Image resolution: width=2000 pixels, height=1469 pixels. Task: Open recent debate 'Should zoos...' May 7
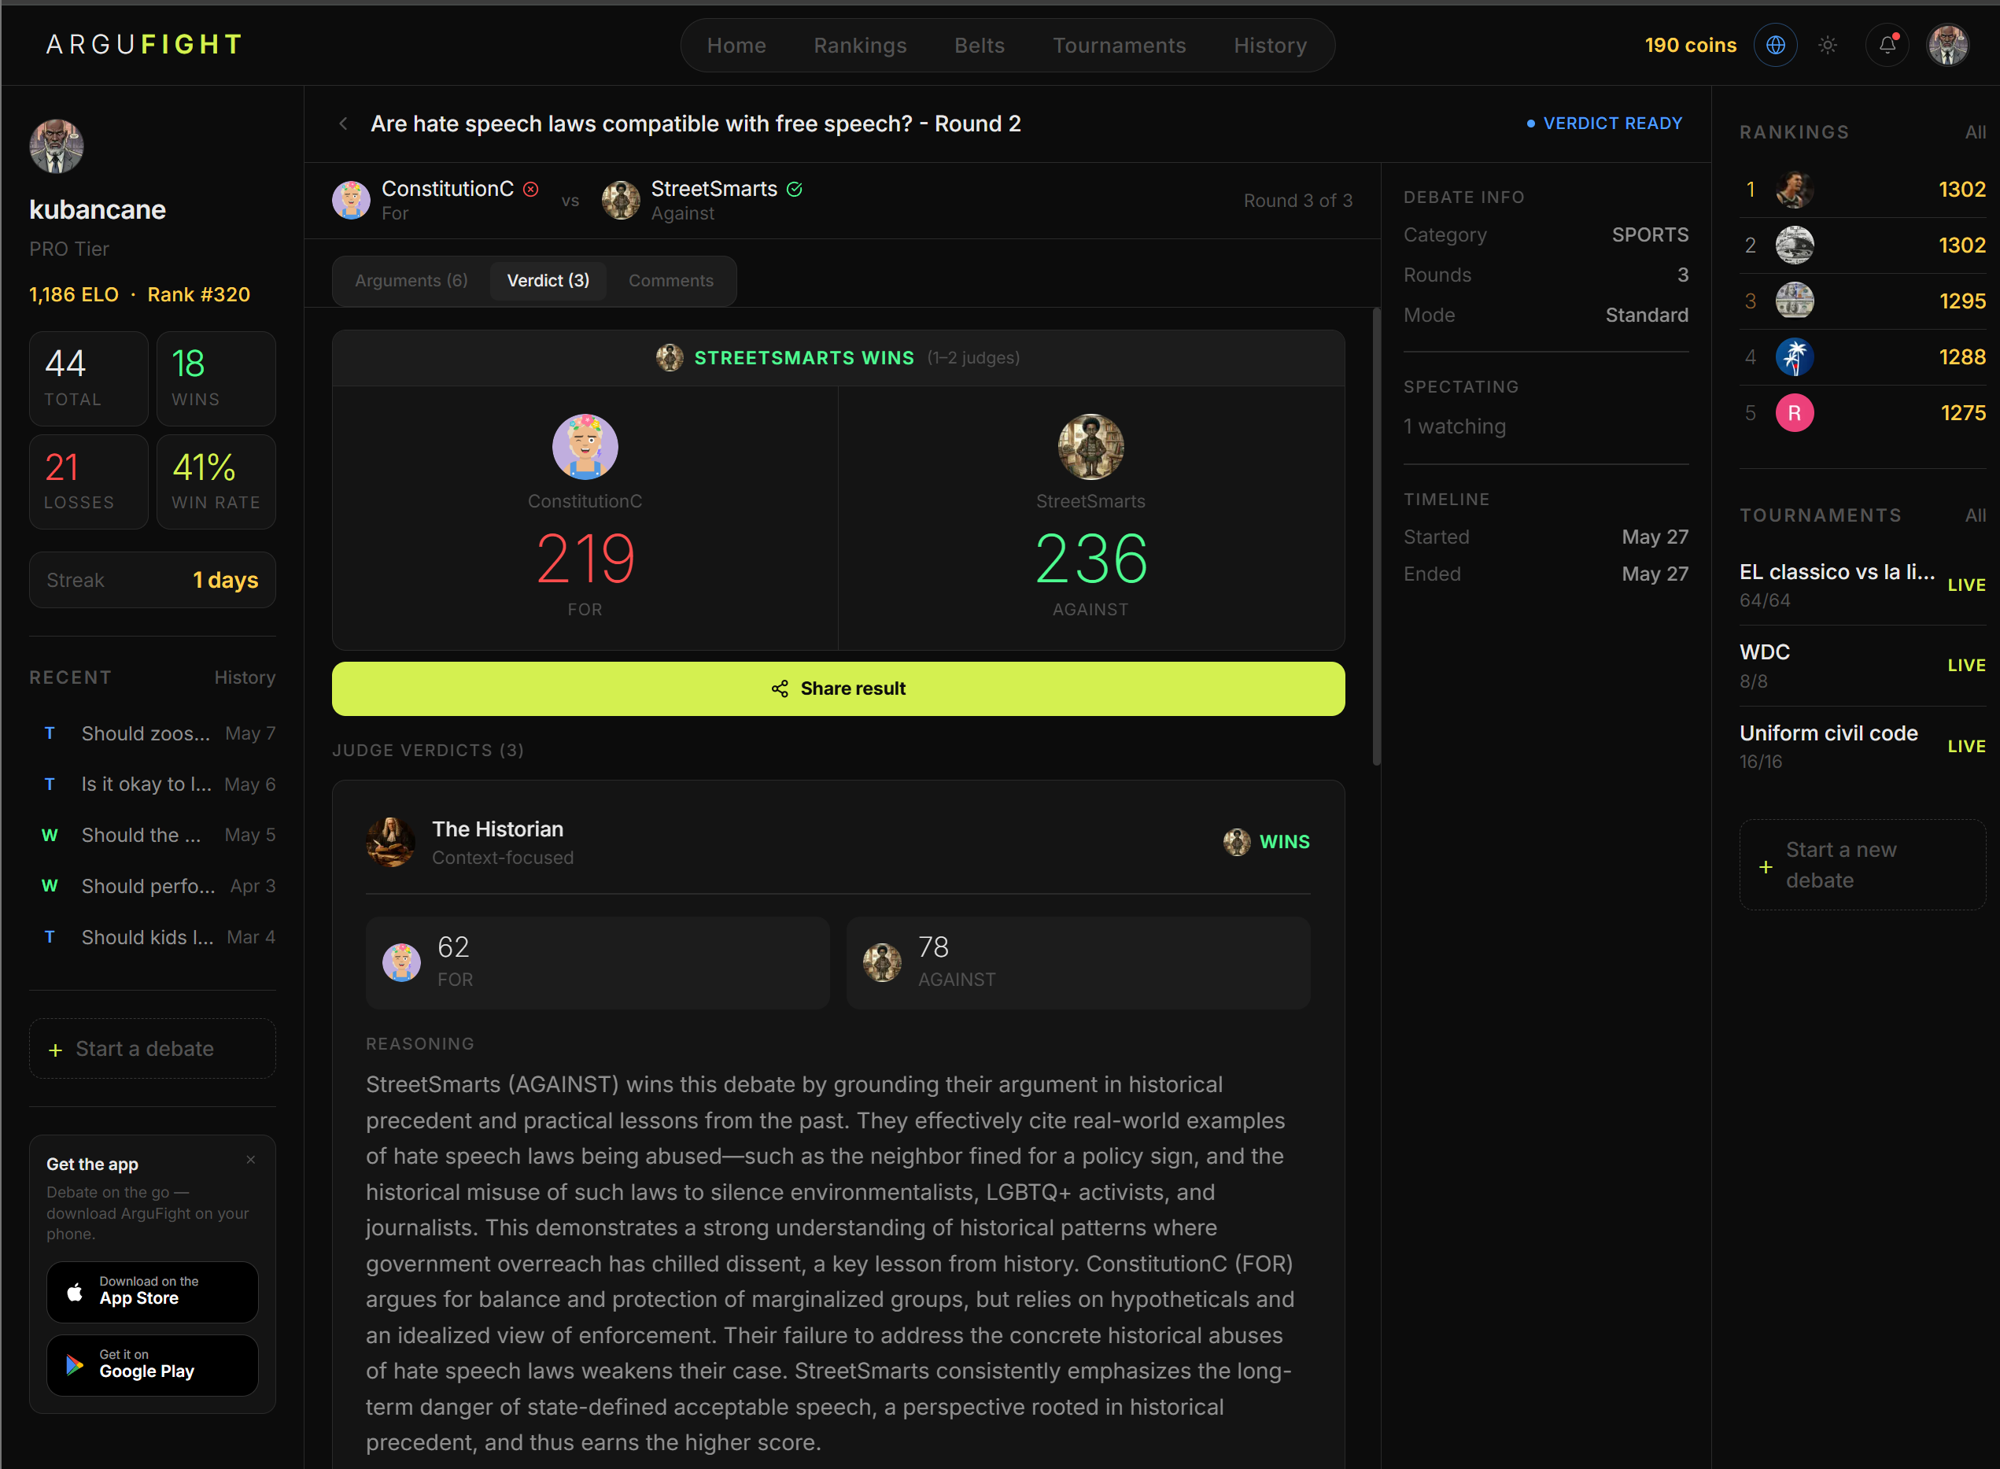tap(152, 733)
